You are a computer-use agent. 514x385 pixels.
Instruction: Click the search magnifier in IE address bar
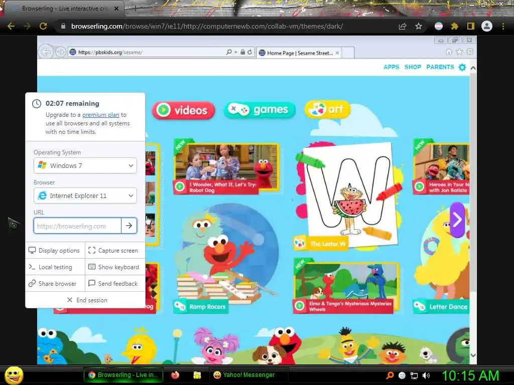pos(229,52)
